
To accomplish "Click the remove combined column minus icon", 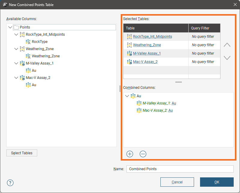I will 143,154.
